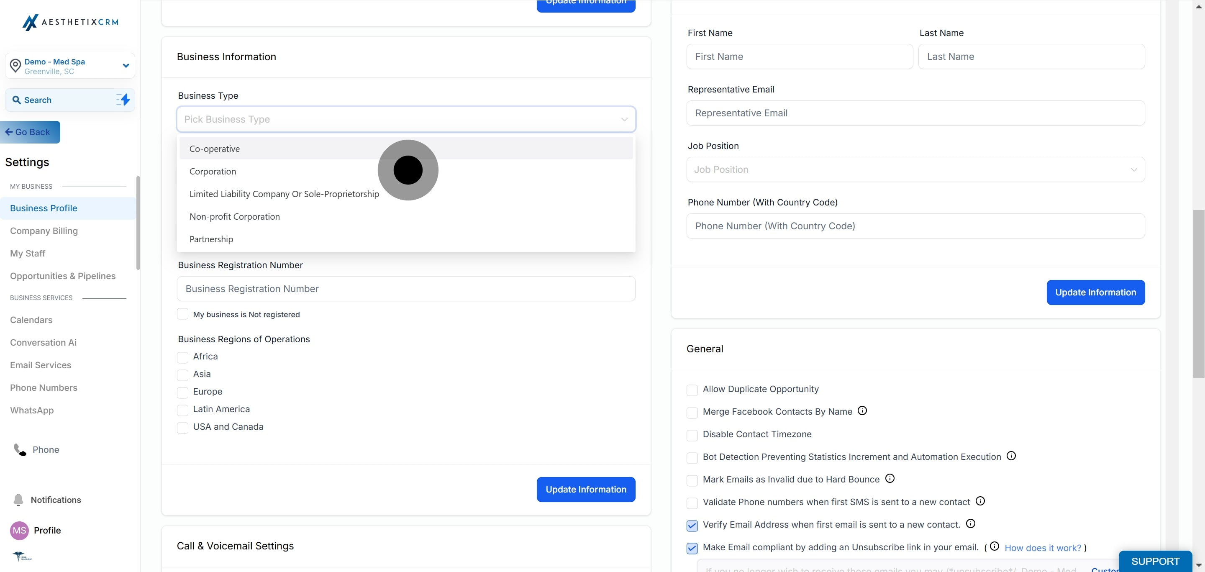1205x572 pixels.
Task: Click the MS profile avatar
Action: pos(19,531)
